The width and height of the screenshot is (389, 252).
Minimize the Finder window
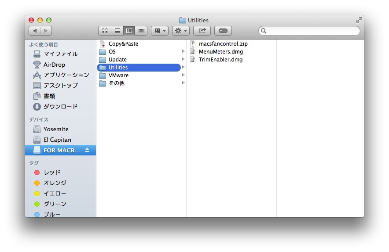click(40, 20)
